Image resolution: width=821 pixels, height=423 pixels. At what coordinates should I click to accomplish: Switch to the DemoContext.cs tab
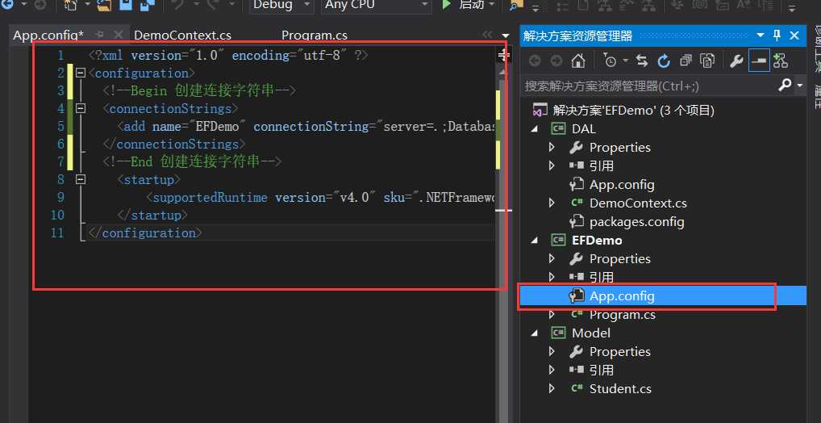pyautogui.click(x=183, y=36)
